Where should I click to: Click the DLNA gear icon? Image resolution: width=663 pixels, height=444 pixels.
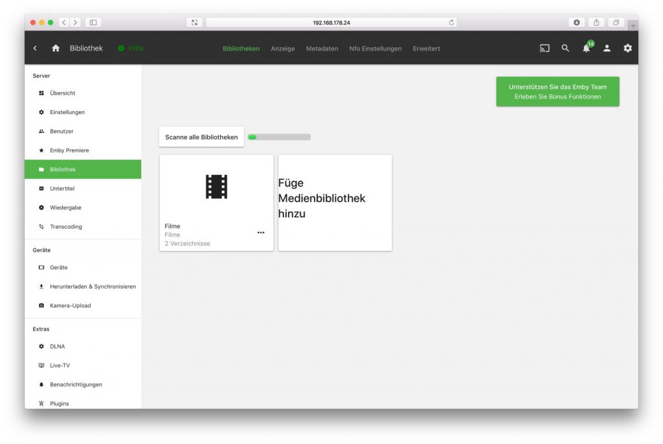point(41,346)
